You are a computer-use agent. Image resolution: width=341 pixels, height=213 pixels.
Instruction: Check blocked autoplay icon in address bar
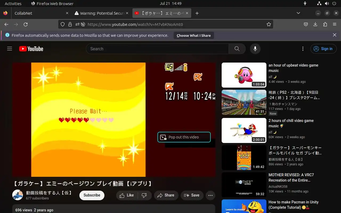click(83, 24)
